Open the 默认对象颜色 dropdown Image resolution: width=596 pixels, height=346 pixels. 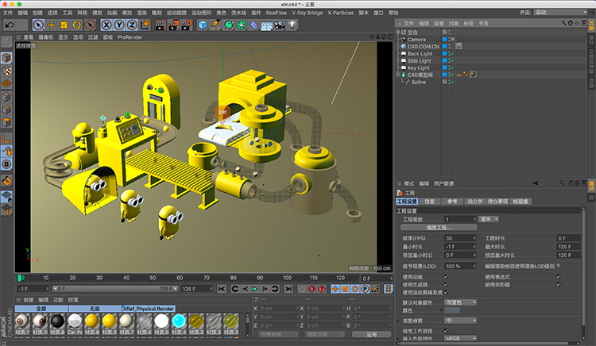coord(460,302)
